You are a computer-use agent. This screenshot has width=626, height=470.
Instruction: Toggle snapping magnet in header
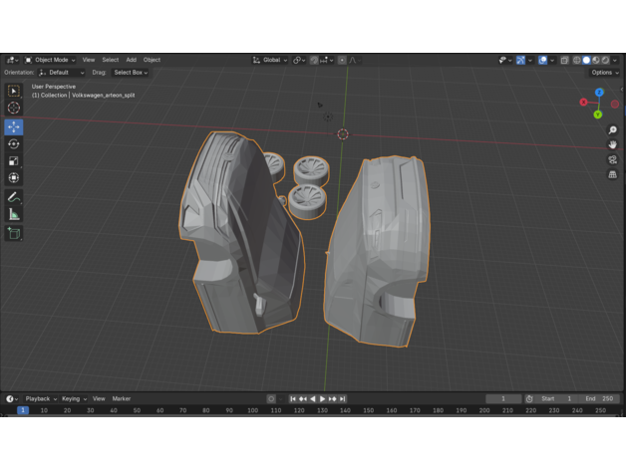(x=312, y=60)
